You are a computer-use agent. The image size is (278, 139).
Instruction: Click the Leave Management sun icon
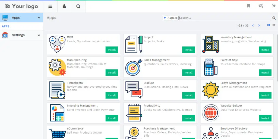(x=211, y=90)
